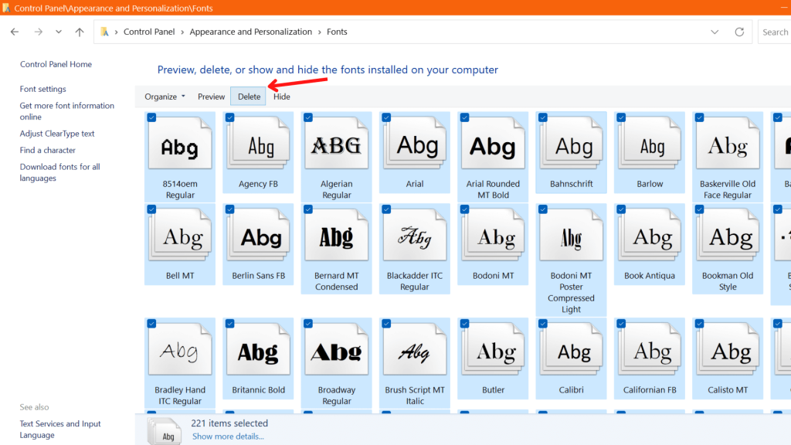Refresh the Fonts folder view
This screenshot has height=445, width=791.
[x=739, y=32]
